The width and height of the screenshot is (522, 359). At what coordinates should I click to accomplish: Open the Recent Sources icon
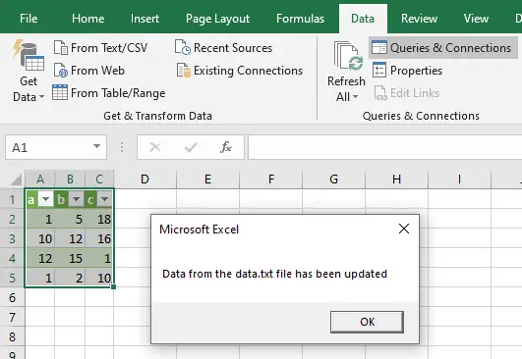(x=183, y=47)
